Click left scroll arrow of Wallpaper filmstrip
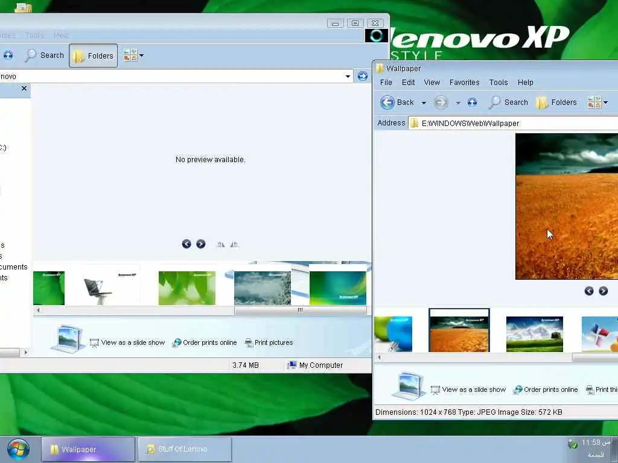This screenshot has width=618, height=463. point(379,357)
